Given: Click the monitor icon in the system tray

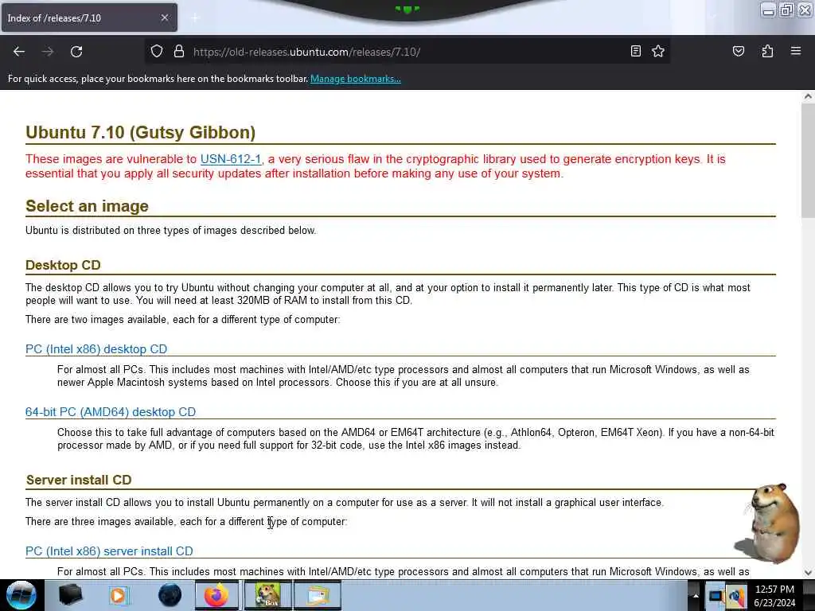Looking at the screenshot, I should [716, 597].
